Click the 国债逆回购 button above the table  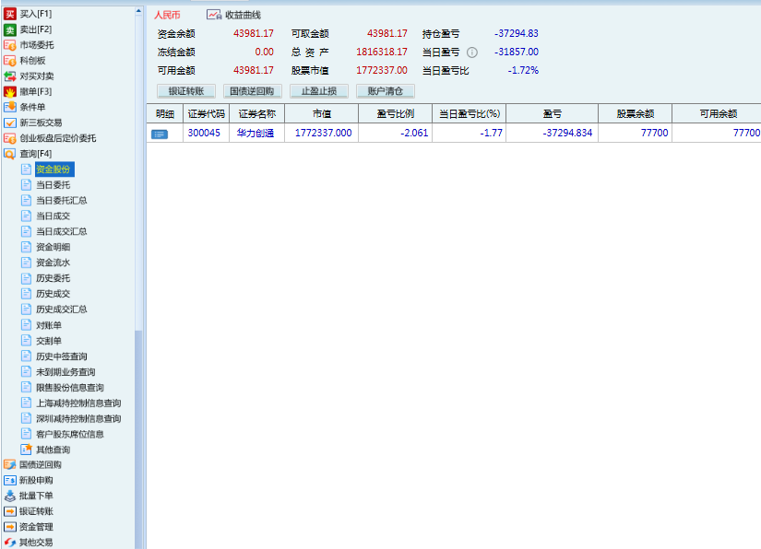pyautogui.click(x=253, y=91)
